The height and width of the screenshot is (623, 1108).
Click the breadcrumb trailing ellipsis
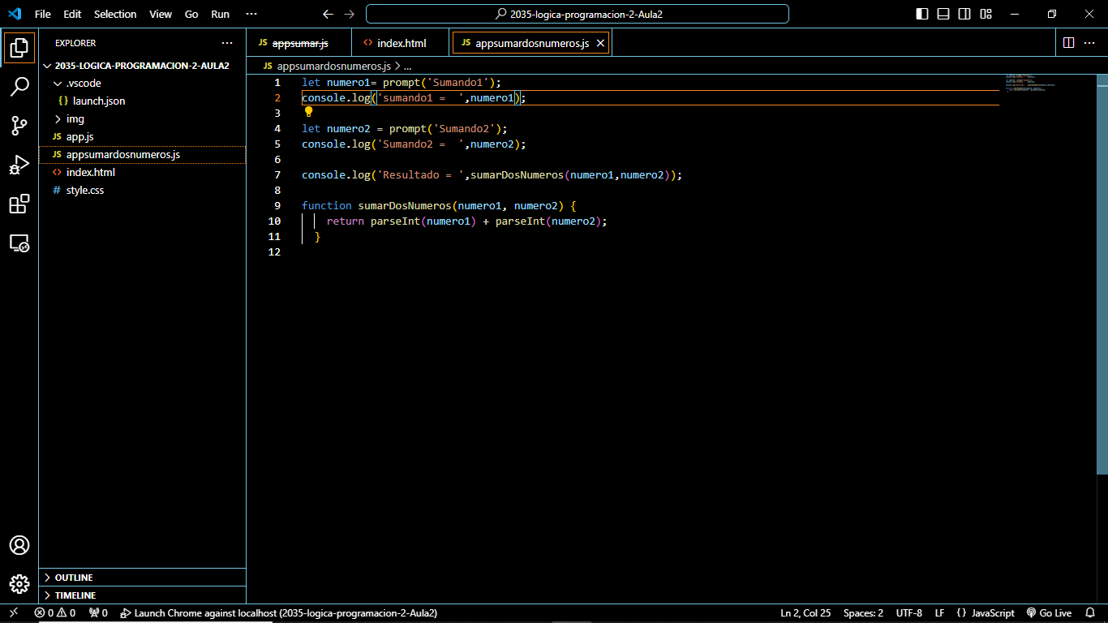(x=408, y=67)
